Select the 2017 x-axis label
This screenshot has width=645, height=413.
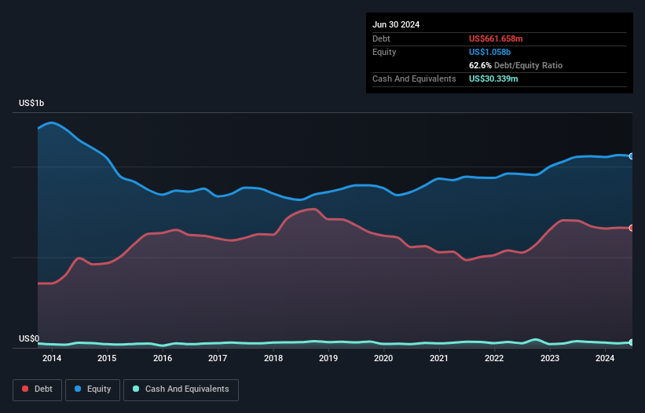point(218,358)
